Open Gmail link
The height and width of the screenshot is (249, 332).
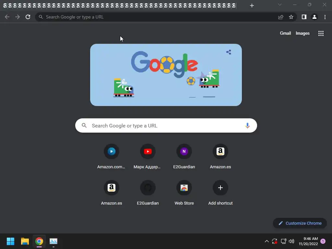(x=285, y=33)
